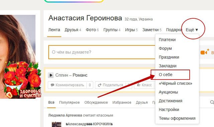Select Форум in the dropdown menu

click(x=165, y=49)
